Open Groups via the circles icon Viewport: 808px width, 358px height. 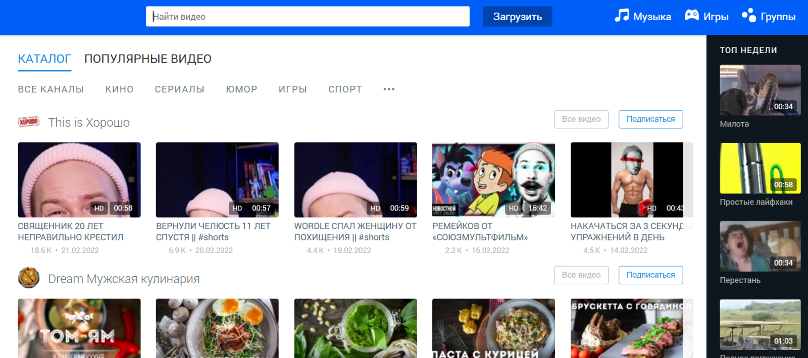768,16
